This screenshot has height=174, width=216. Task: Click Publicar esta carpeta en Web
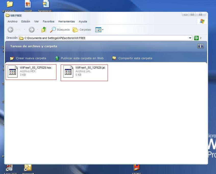click(x=82, y=58)
